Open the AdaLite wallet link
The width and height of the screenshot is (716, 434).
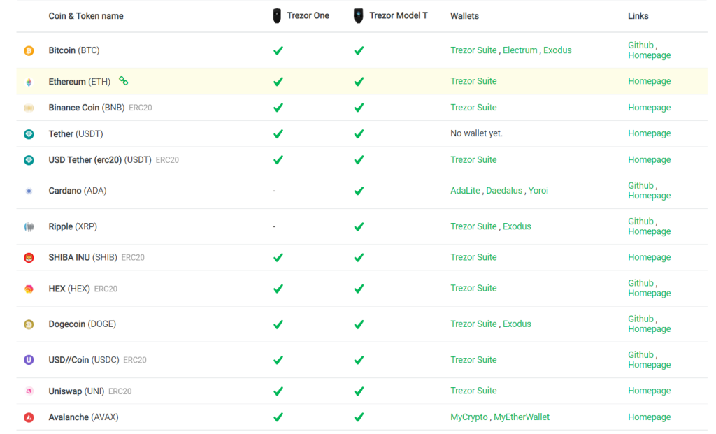(465, 191)
